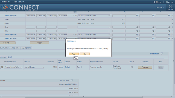Open calendar icon left of Annual Leave Take
This screenshot has height=98, width=175.
pyautogui.click(x=2, y=67)
